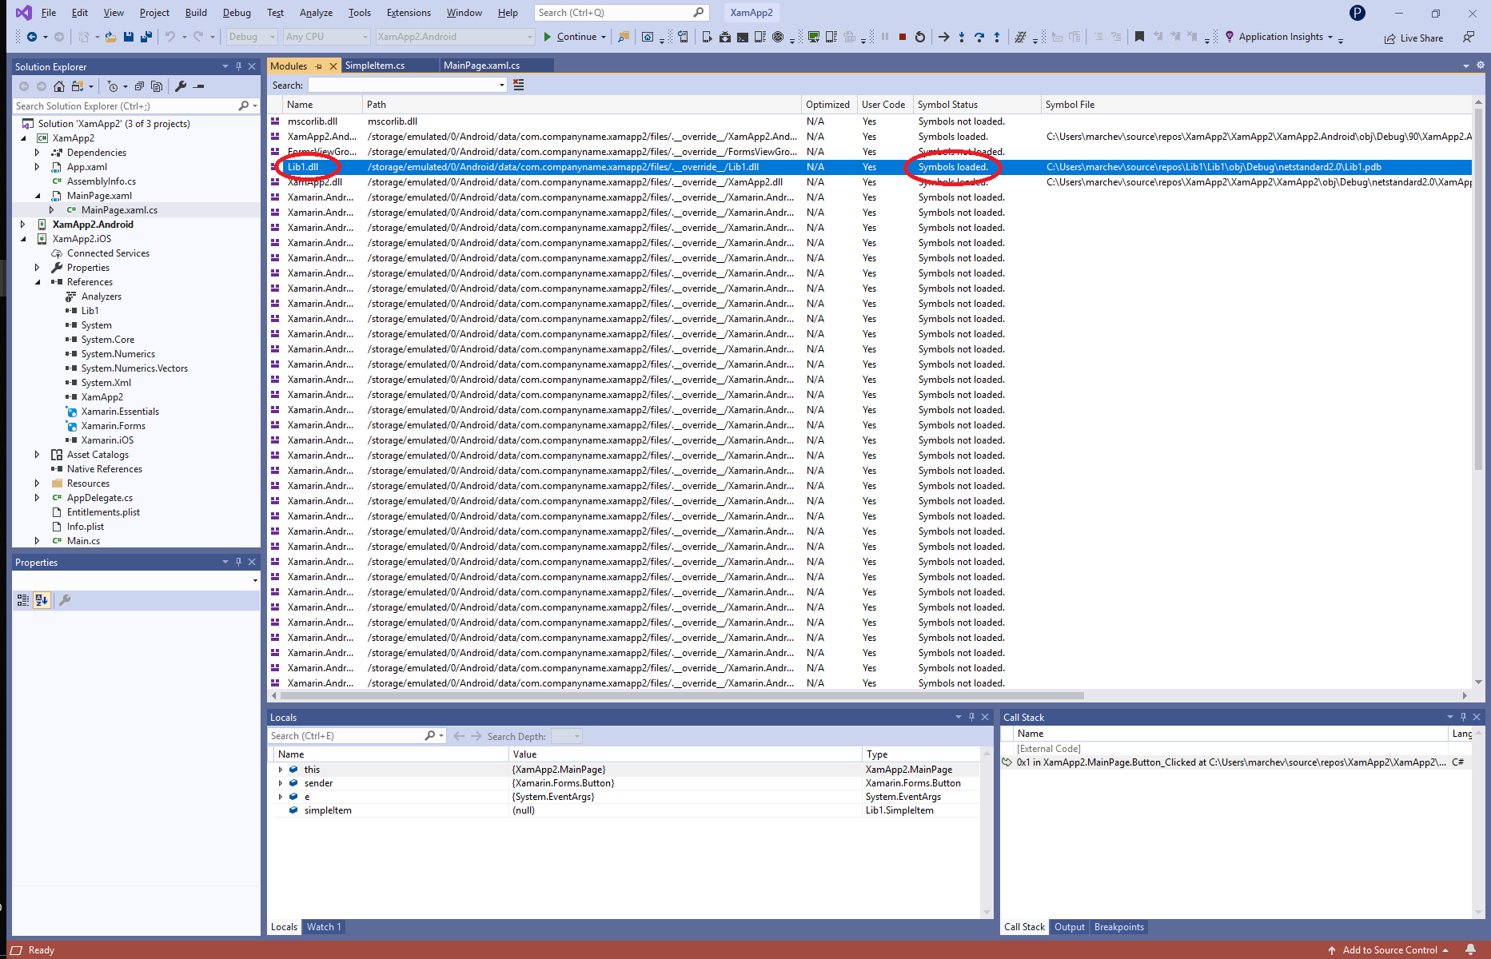Toggle Alphabetical sort in Properties panel
1491x959 pixels.
(x=42, y=600)
